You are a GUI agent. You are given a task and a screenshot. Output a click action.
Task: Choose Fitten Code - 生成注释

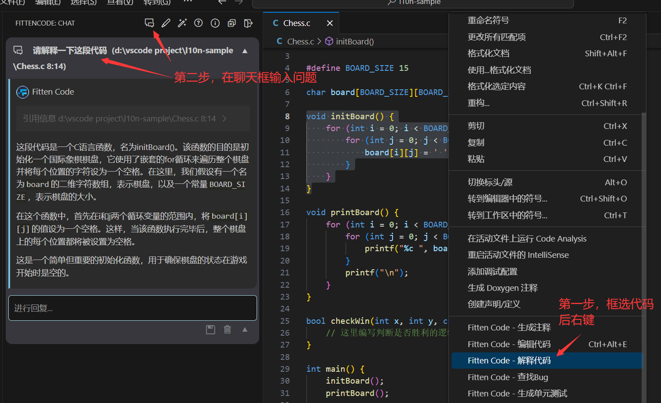547,327
